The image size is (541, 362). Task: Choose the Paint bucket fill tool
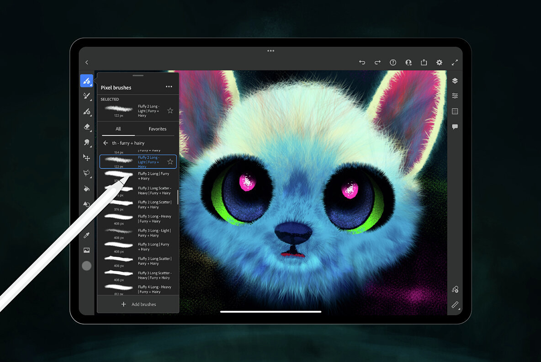87,188
